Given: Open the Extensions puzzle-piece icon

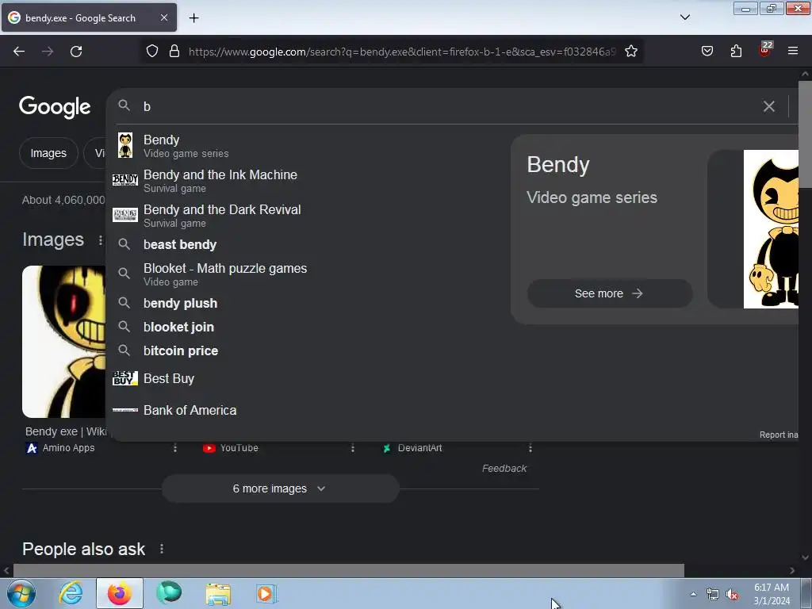Looking at the screenshot, I should [736, 52].
